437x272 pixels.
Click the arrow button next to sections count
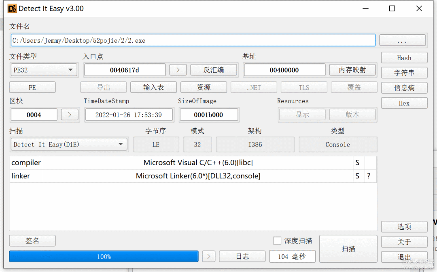pos(70,115)
